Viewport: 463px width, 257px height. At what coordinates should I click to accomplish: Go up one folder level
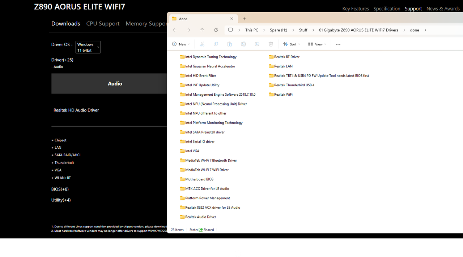(202, 30)
